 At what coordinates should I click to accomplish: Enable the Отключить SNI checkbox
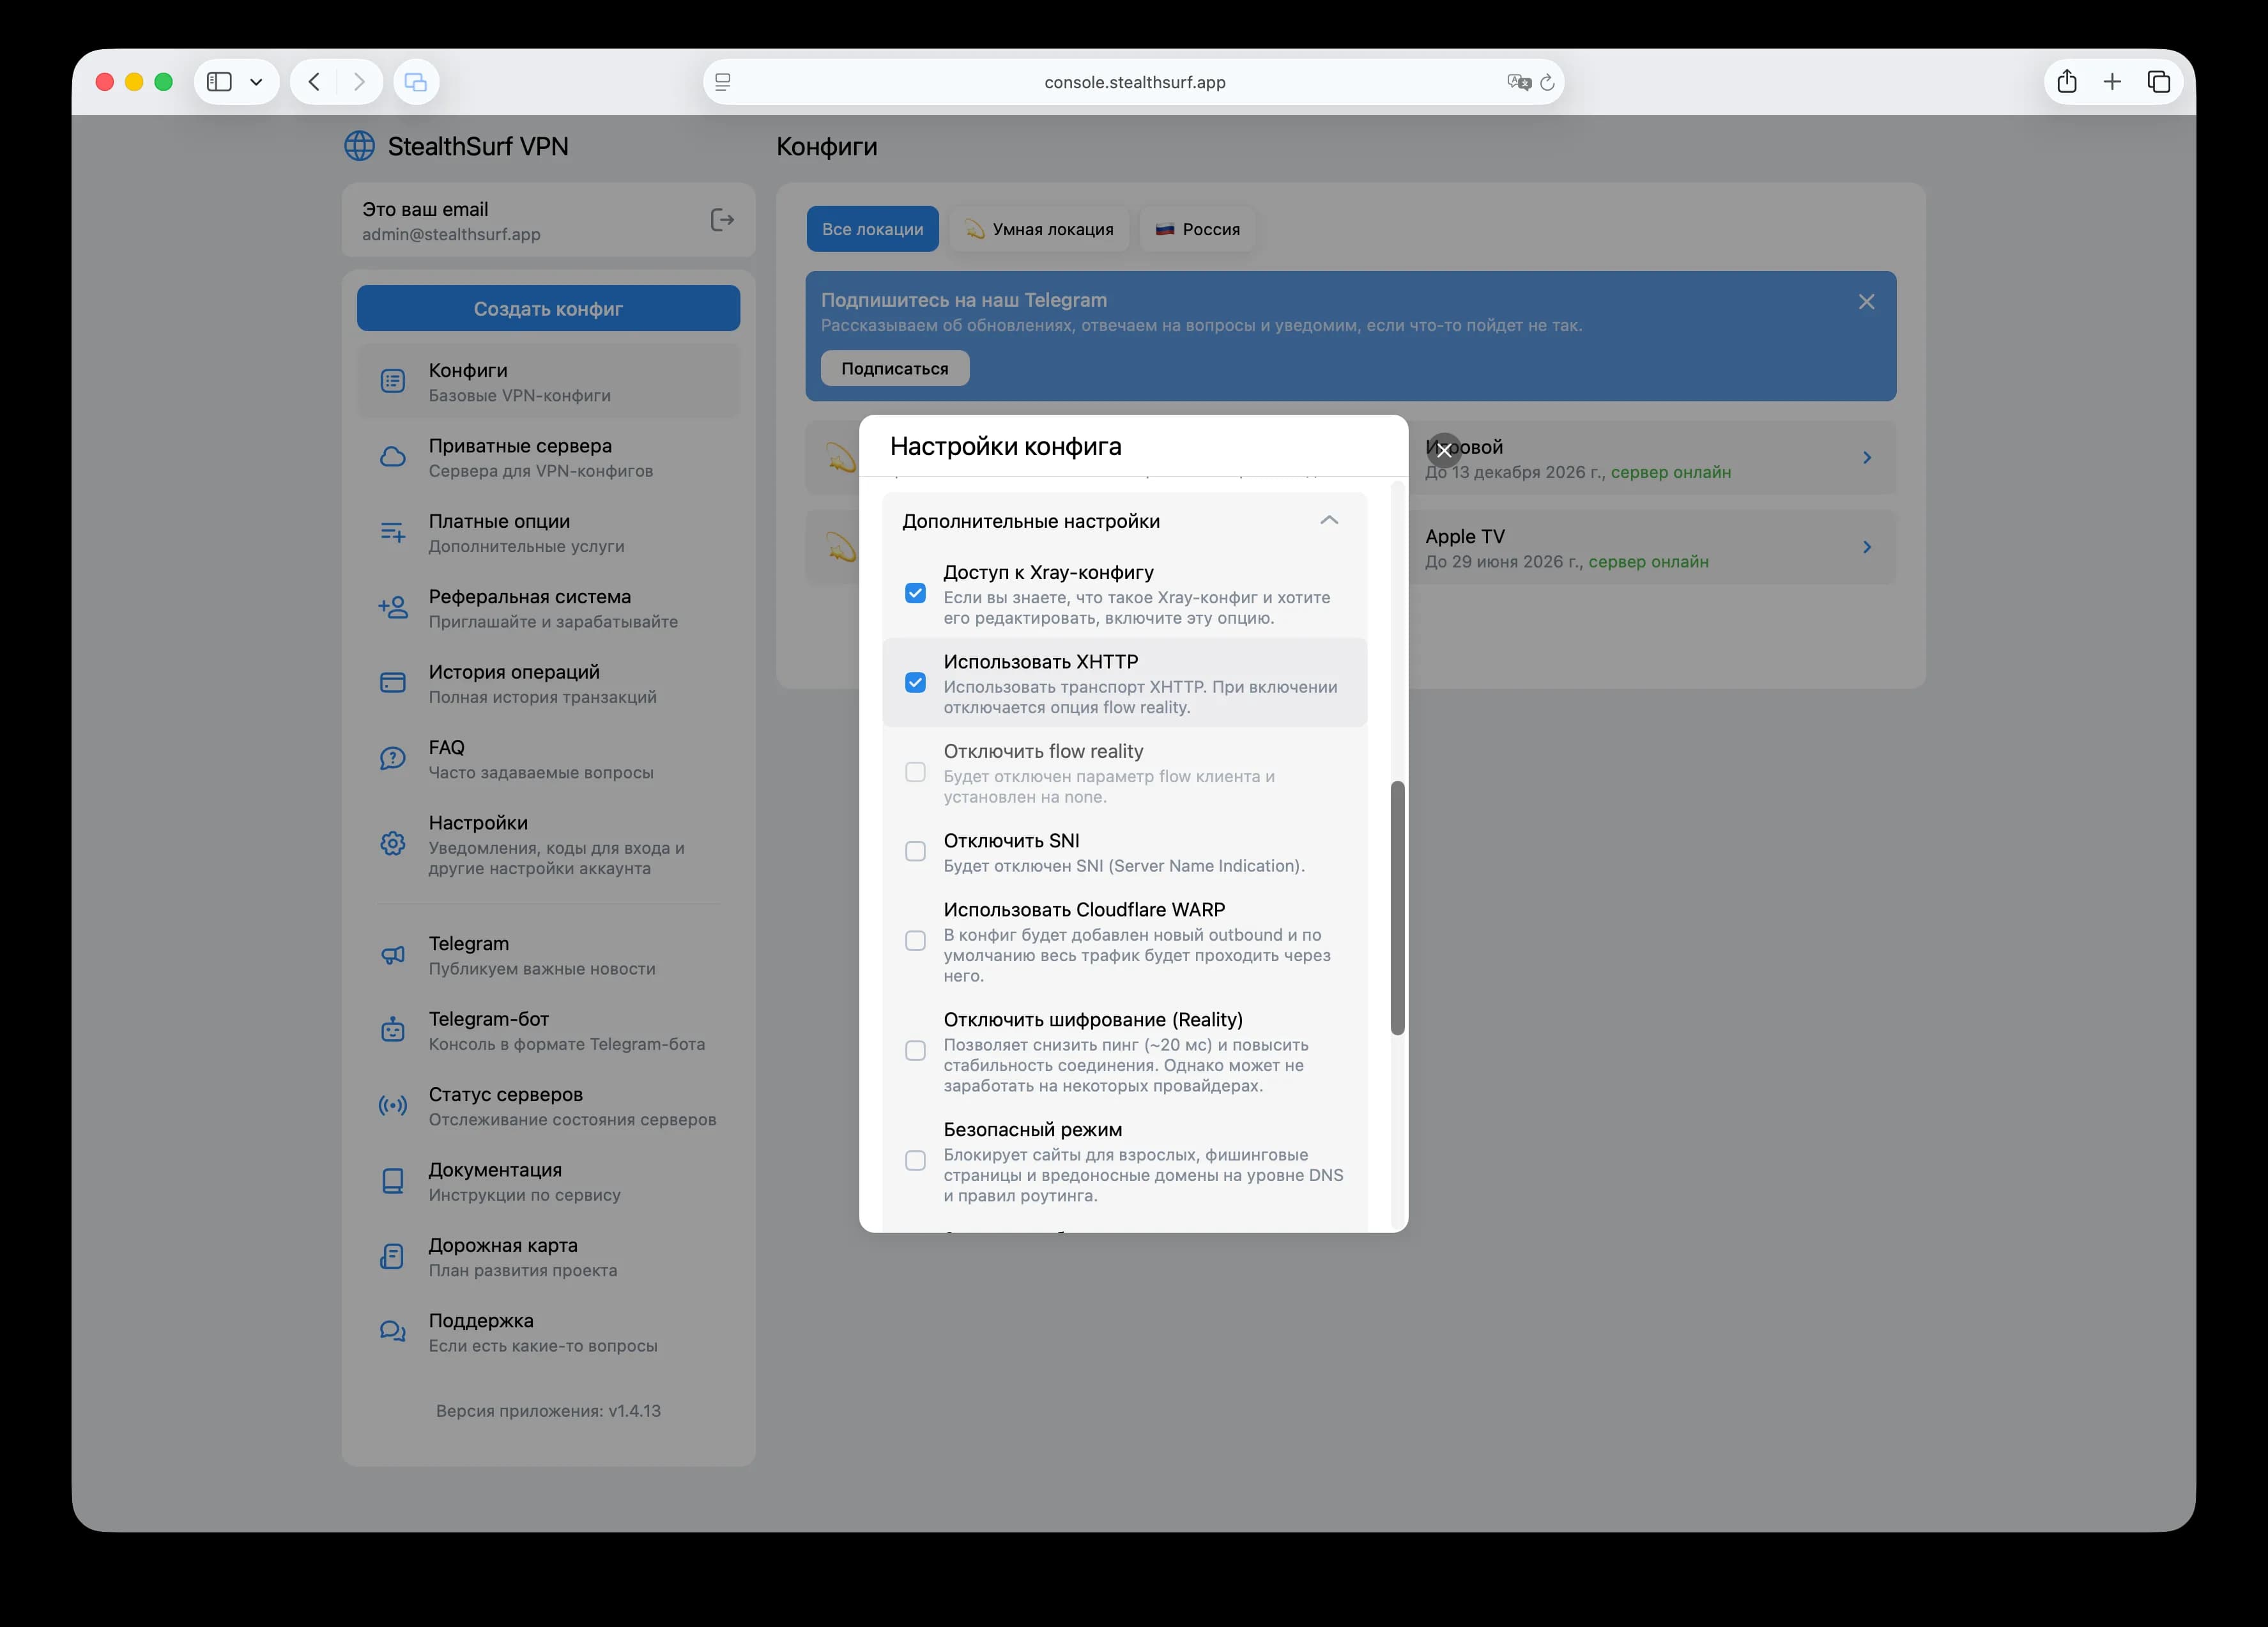915,851
